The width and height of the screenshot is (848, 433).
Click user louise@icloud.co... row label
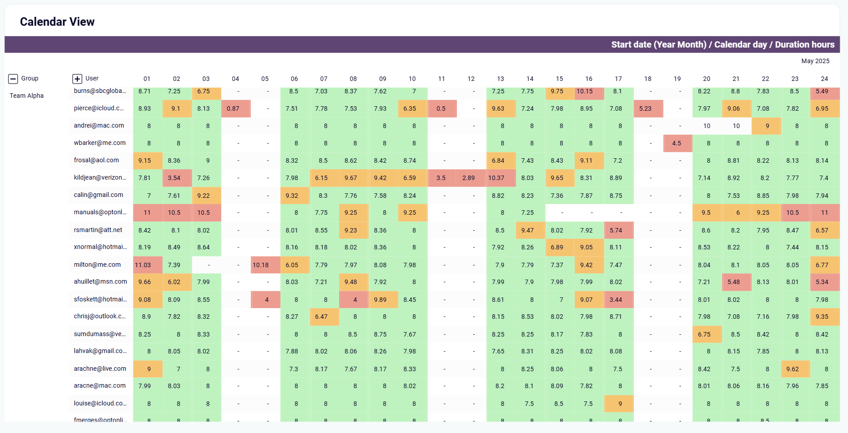100,403
